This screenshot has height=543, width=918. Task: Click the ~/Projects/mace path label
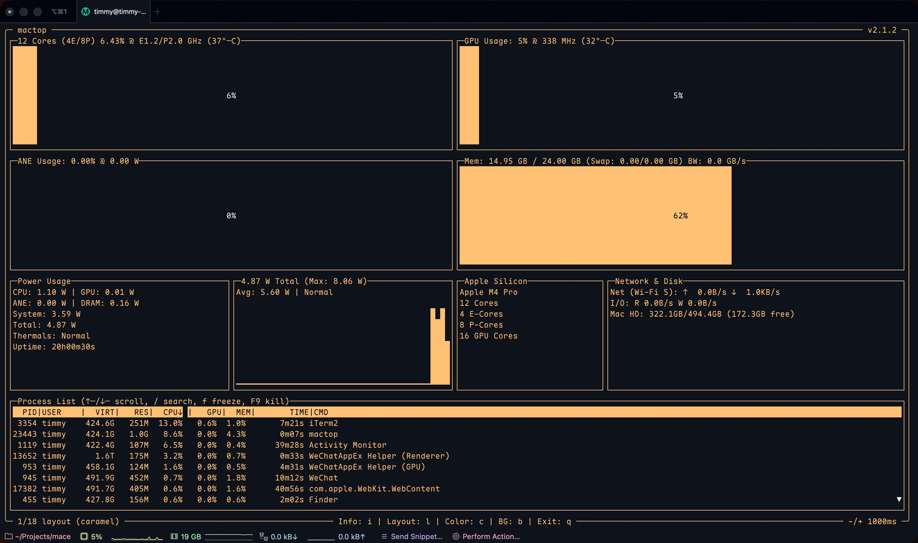click(43, 536)
